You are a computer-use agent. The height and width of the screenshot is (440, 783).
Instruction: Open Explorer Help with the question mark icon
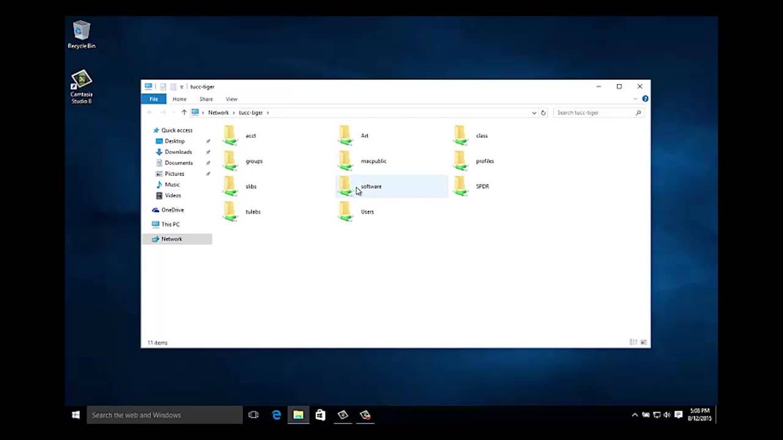(645, 99)
